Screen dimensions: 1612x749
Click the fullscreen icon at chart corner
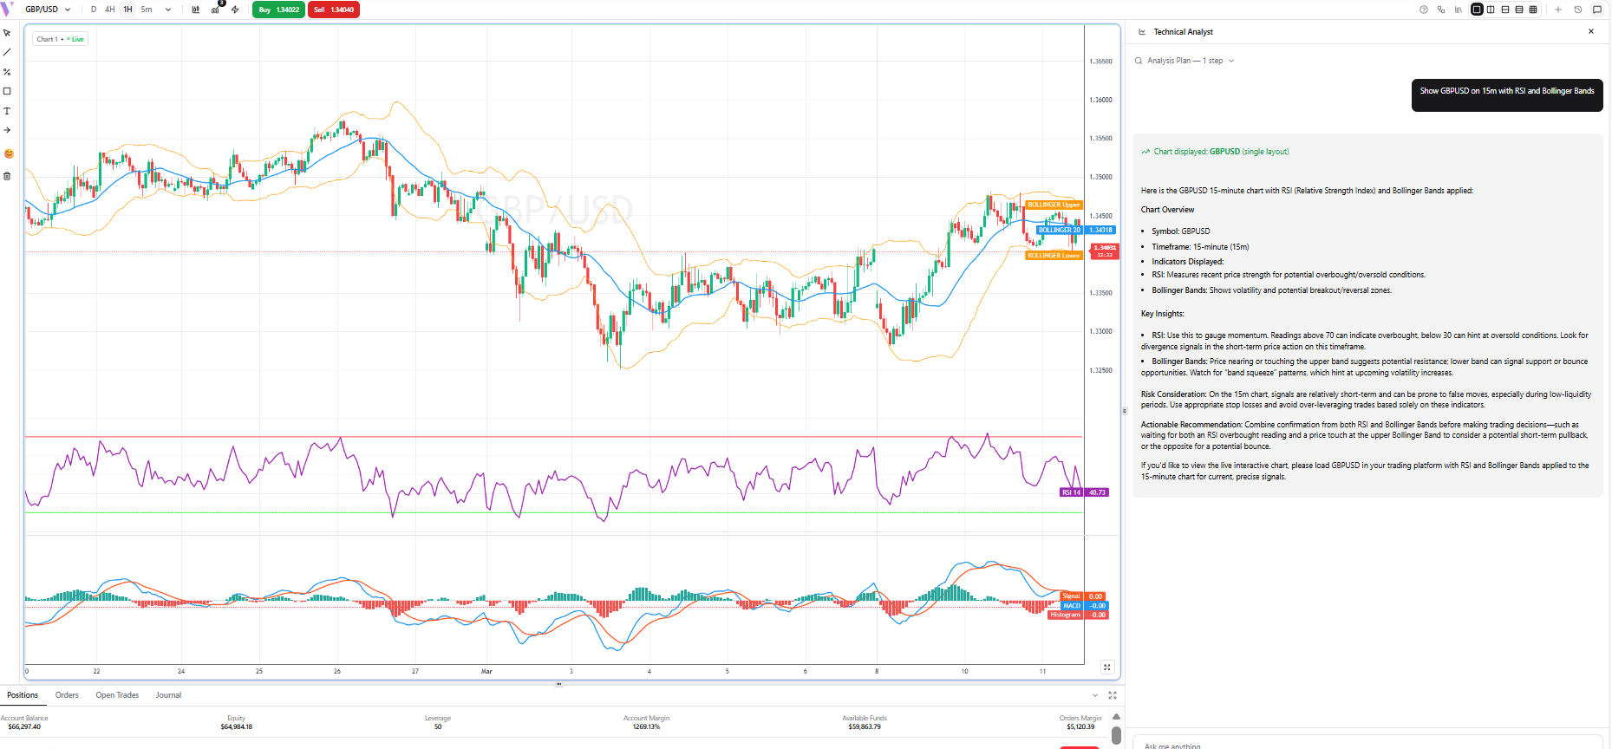click(x=1106, y=667)
